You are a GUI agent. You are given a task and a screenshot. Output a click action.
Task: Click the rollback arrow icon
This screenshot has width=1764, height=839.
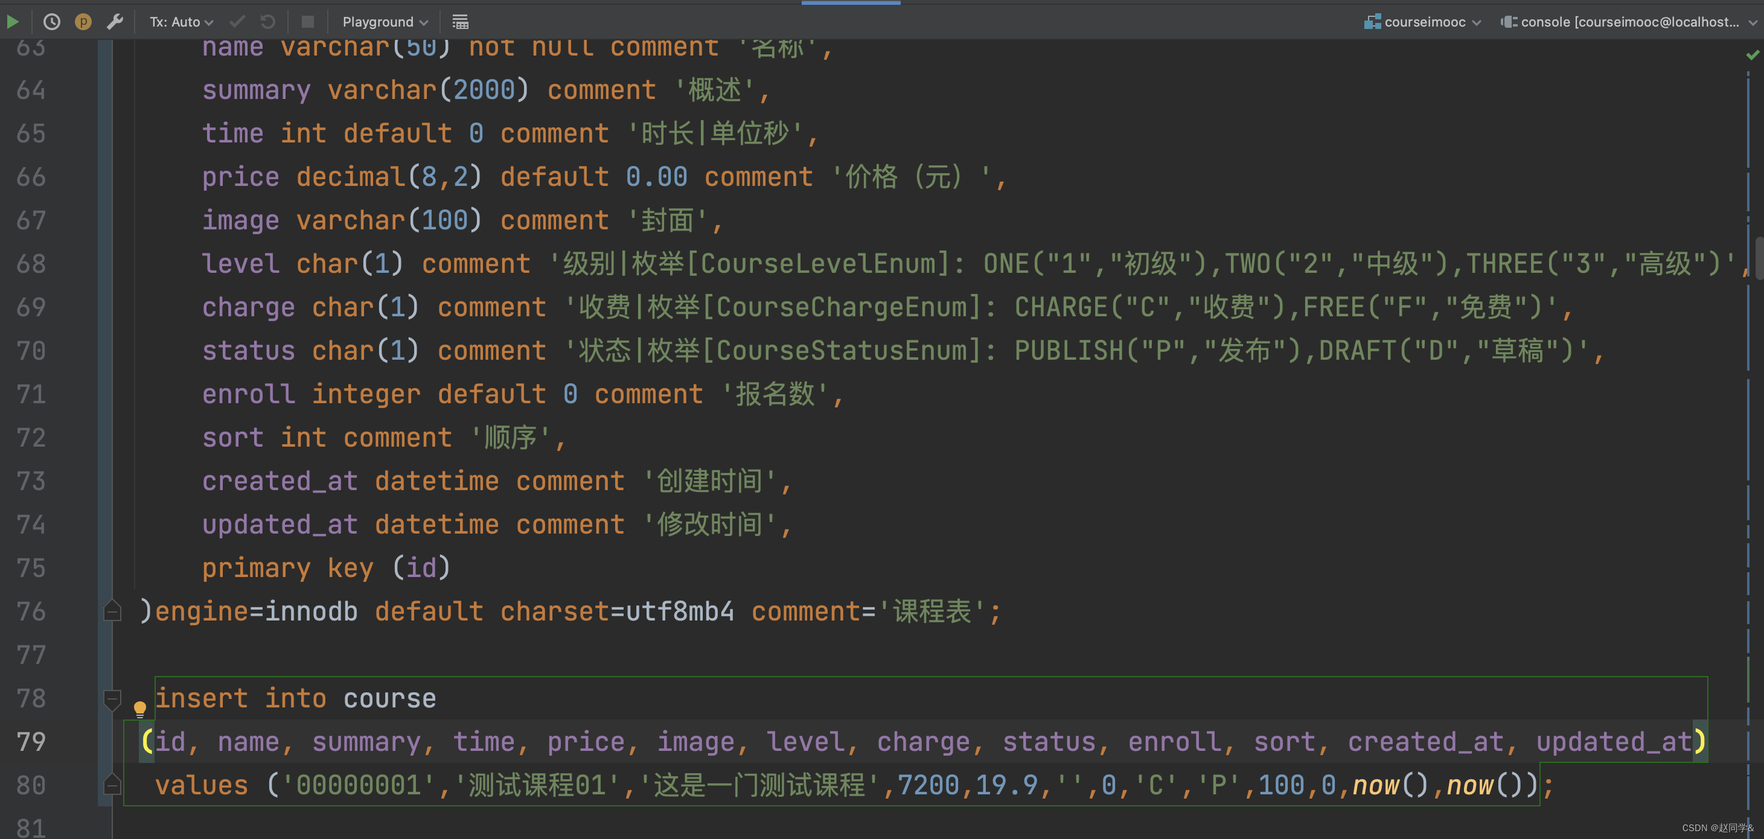(x=268, y=22)
